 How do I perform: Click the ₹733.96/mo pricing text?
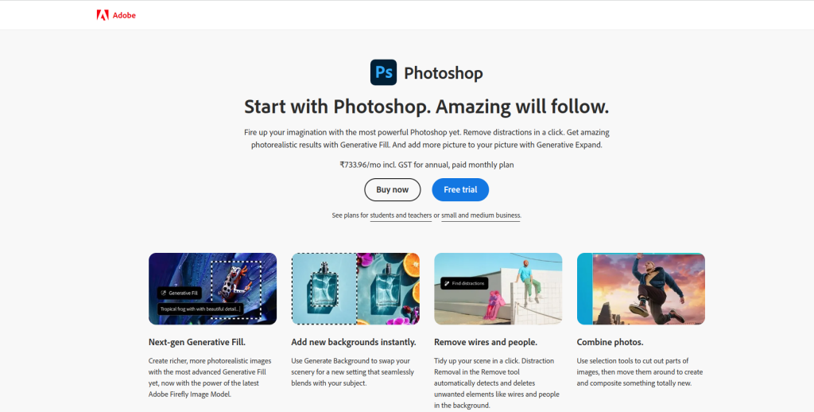427,165
